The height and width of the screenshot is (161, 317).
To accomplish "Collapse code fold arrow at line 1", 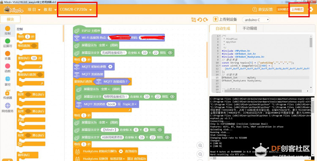I will click(220, 36).
